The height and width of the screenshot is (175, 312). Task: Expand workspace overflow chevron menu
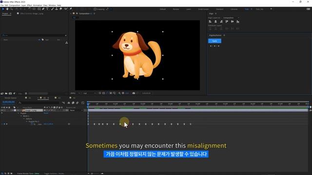pos(271,9)
